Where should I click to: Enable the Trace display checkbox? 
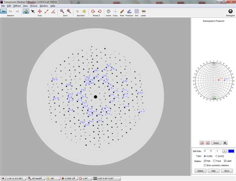coord(215,161)
